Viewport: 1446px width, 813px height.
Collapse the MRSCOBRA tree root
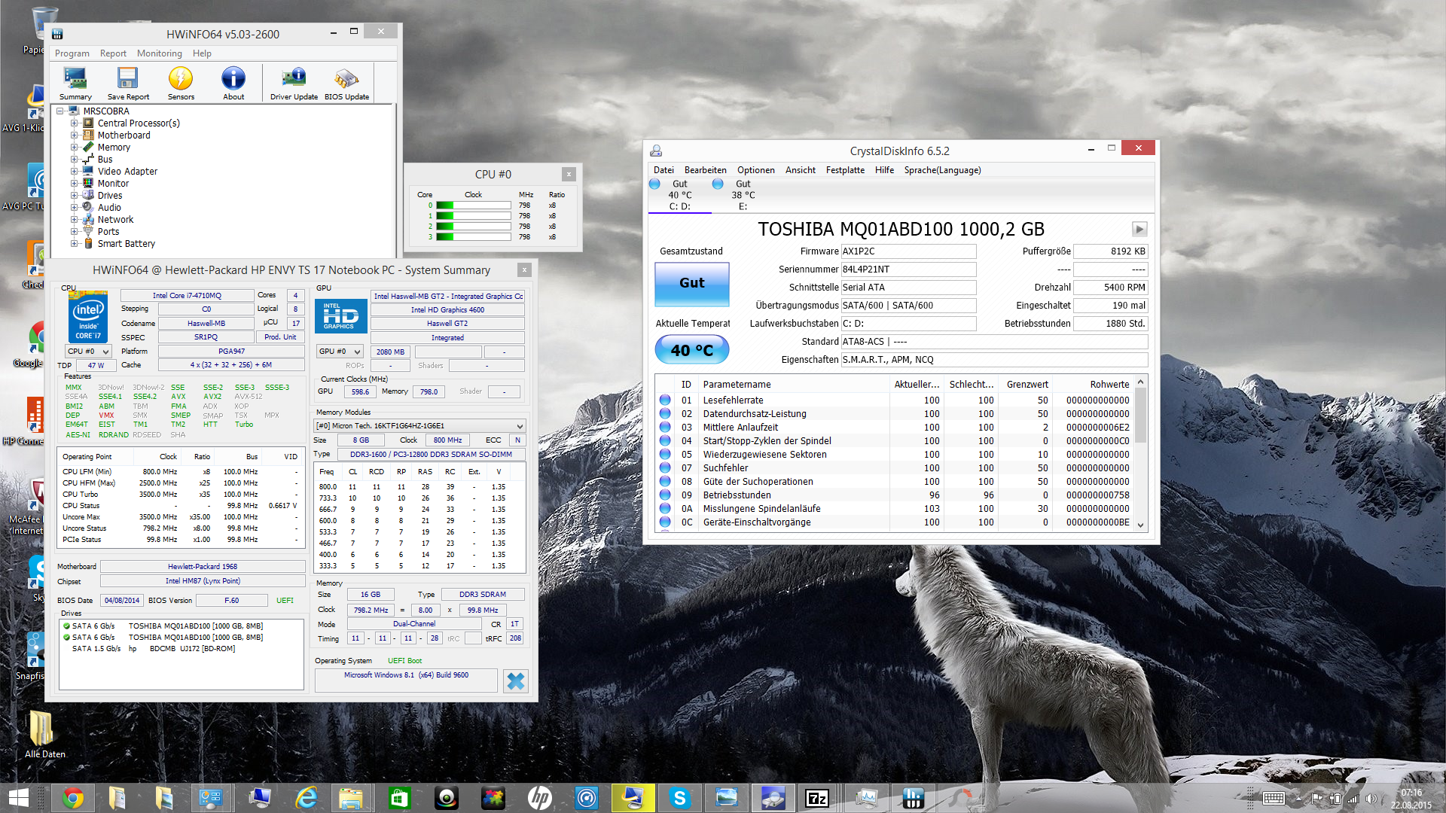60,111
